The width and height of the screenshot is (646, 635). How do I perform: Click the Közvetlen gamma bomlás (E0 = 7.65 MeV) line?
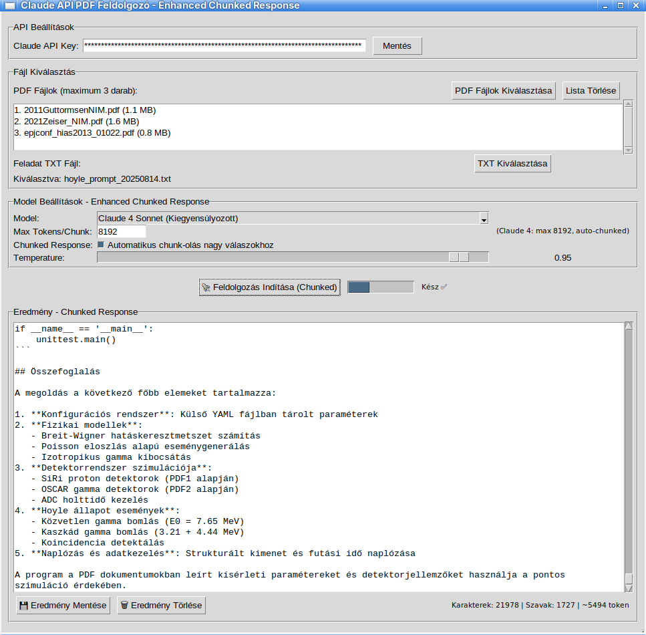click(x=138, y=521)
